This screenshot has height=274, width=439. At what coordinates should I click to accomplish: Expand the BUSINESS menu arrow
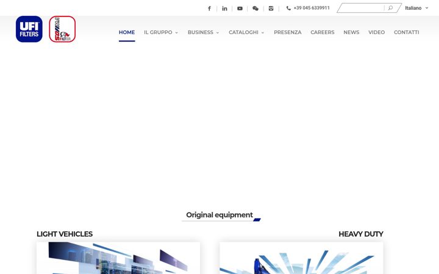click(218, 33)
